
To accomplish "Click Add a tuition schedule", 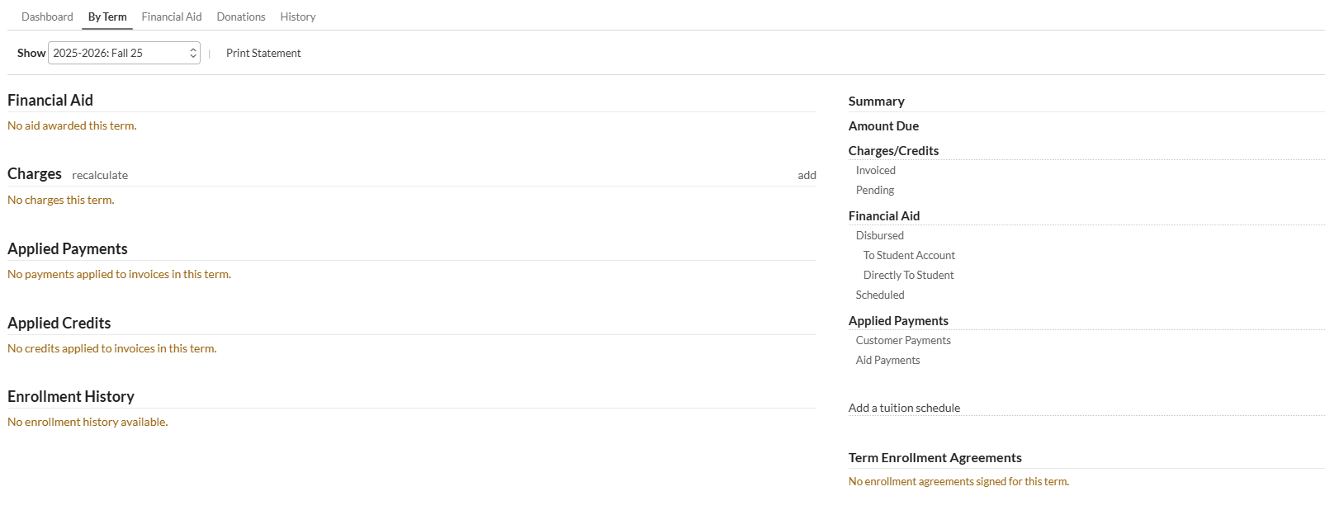I will click(x=904, y=408).
